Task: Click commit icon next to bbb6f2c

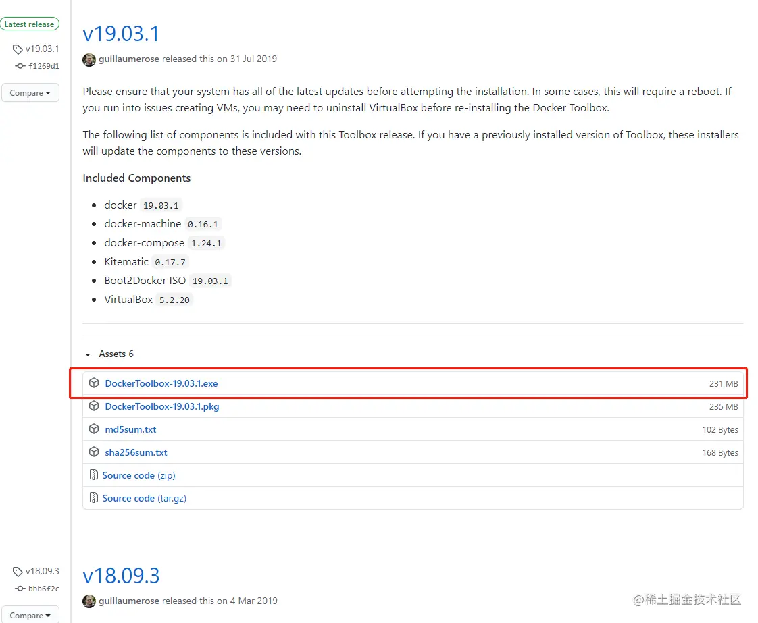Action: click(x=20, y=589)
